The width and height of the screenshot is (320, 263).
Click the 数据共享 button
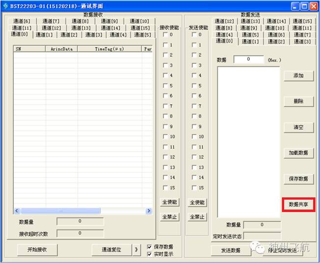pos(298,204)
